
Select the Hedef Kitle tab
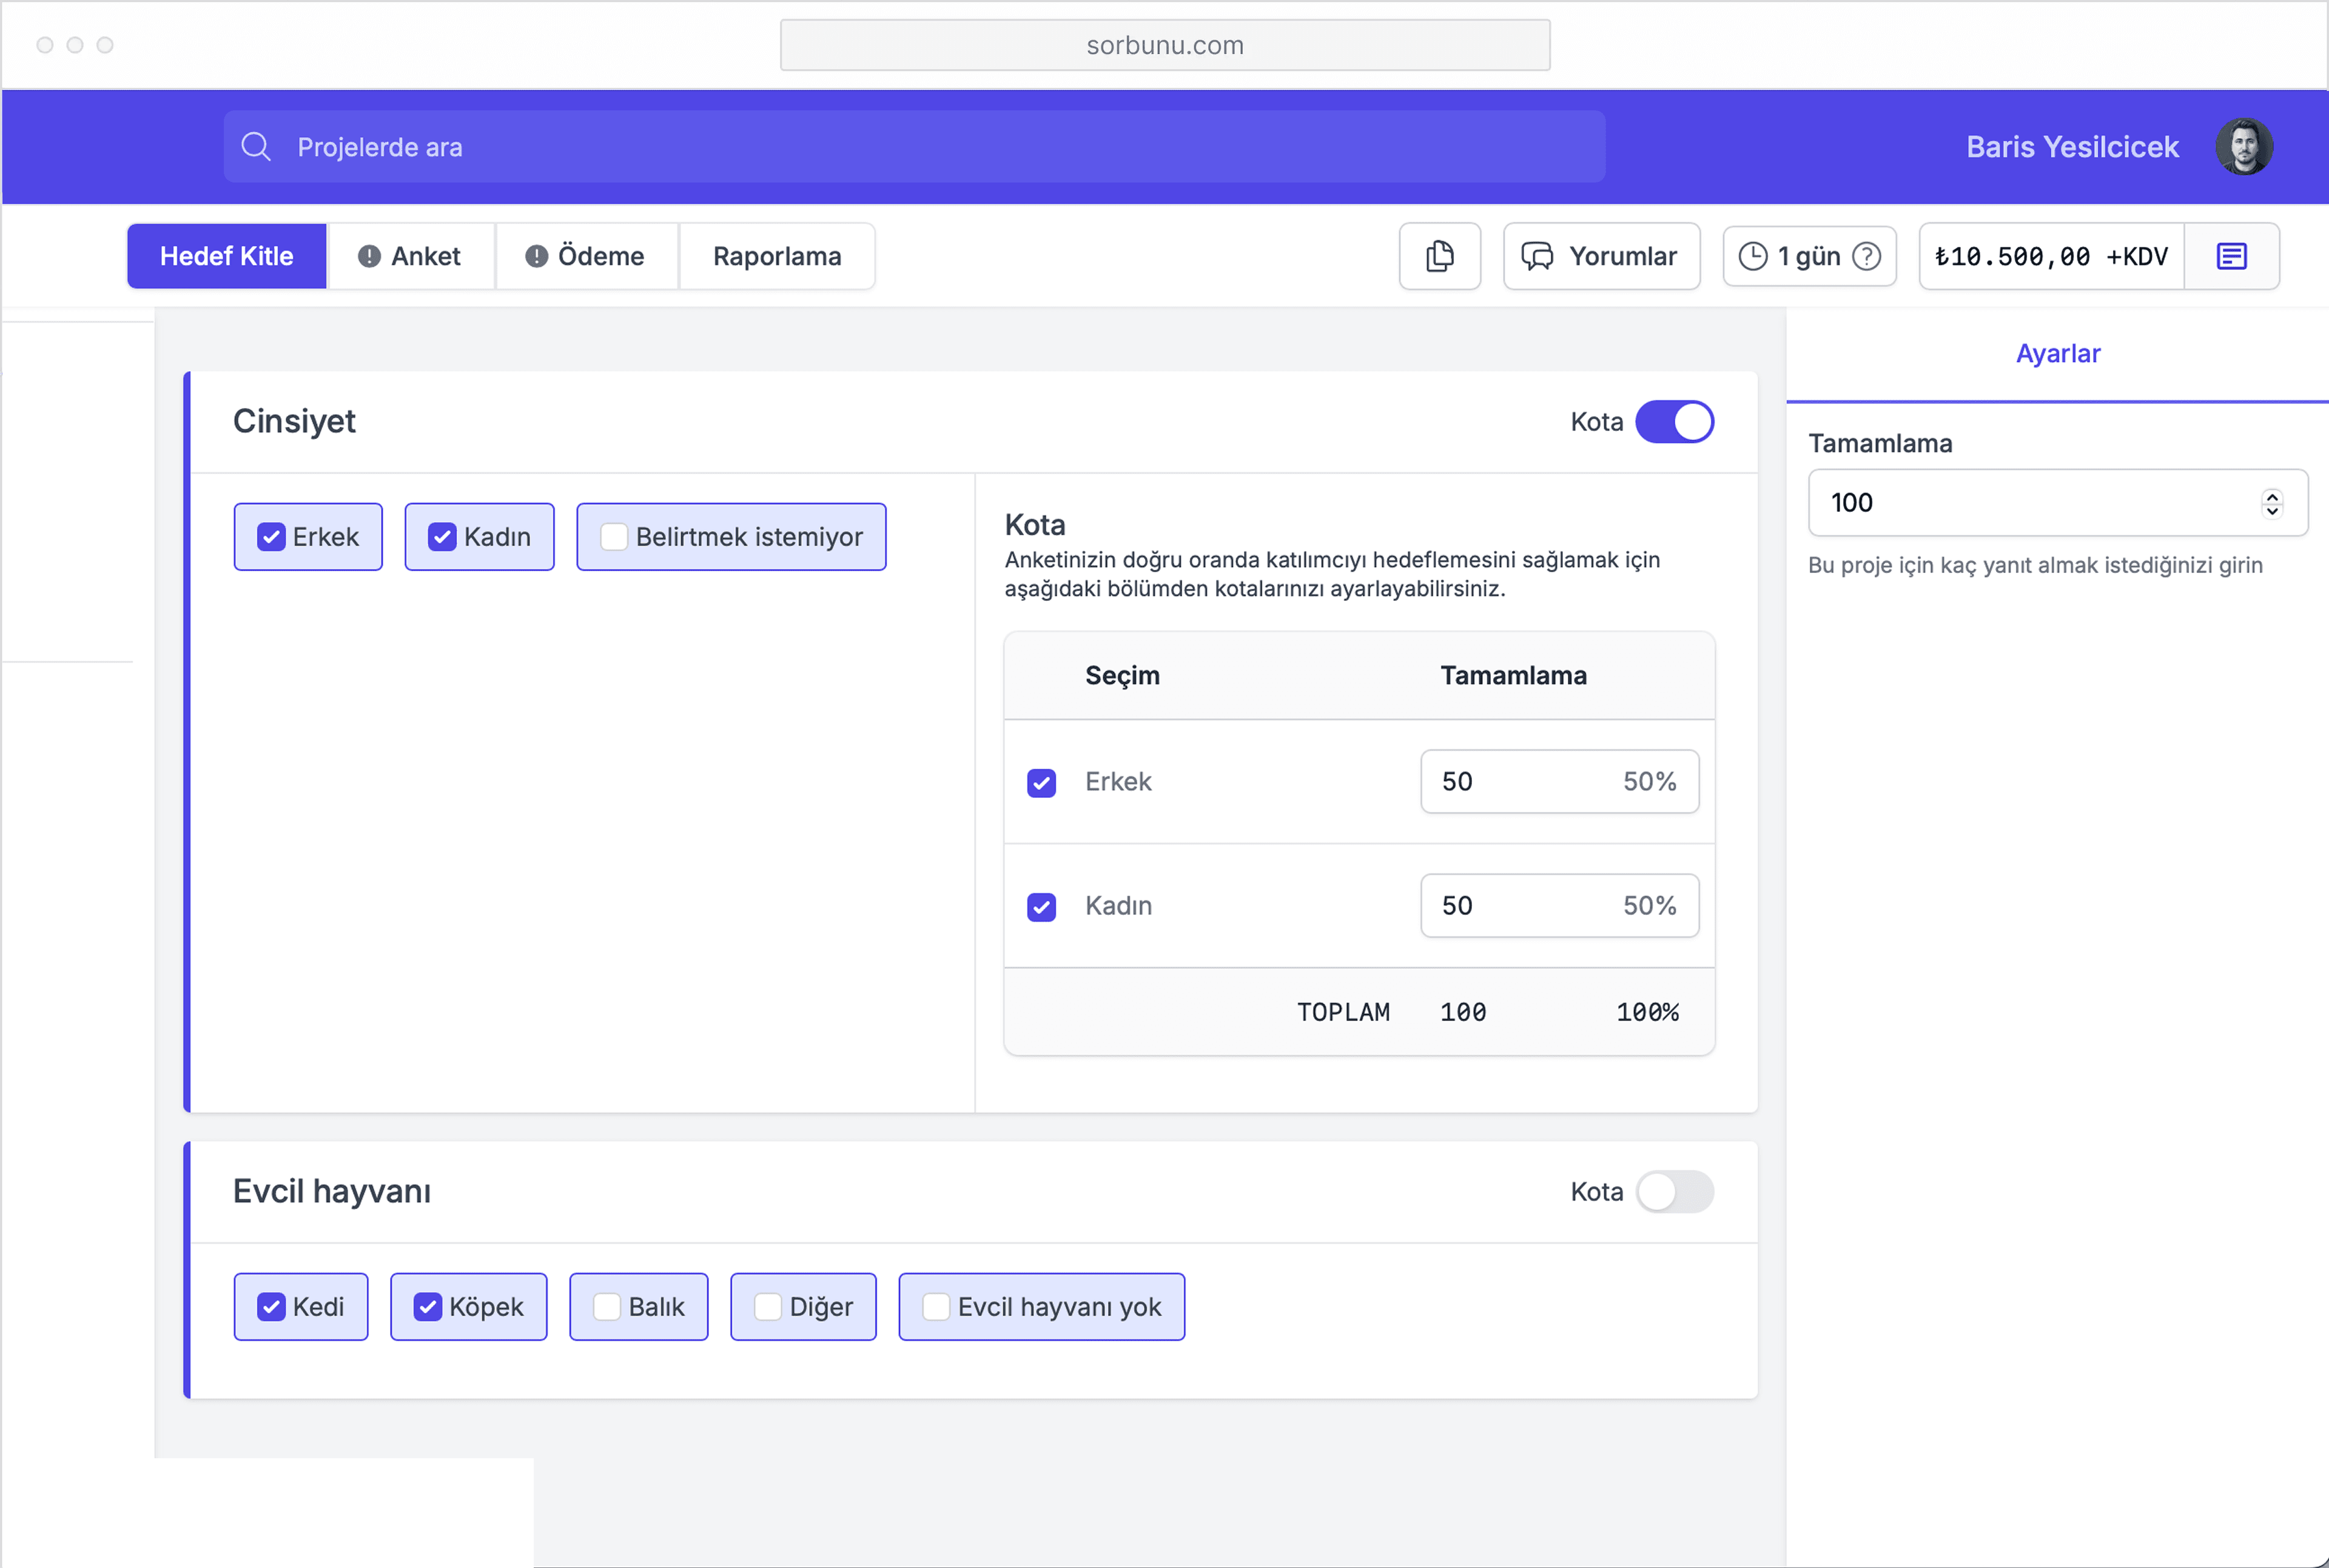227,256
